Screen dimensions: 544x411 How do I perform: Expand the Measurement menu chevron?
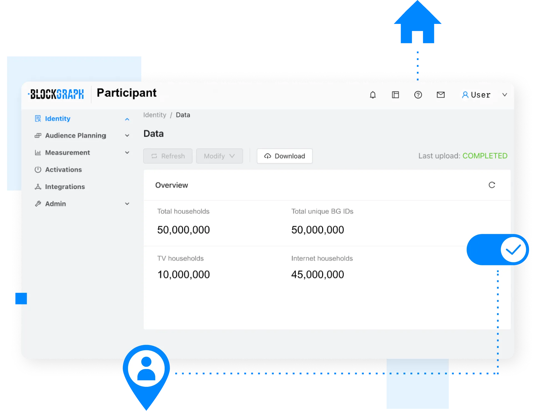(x=127, y=153)
